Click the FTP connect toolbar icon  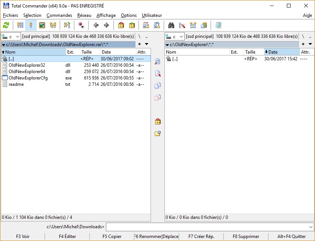tap(146, 25)
